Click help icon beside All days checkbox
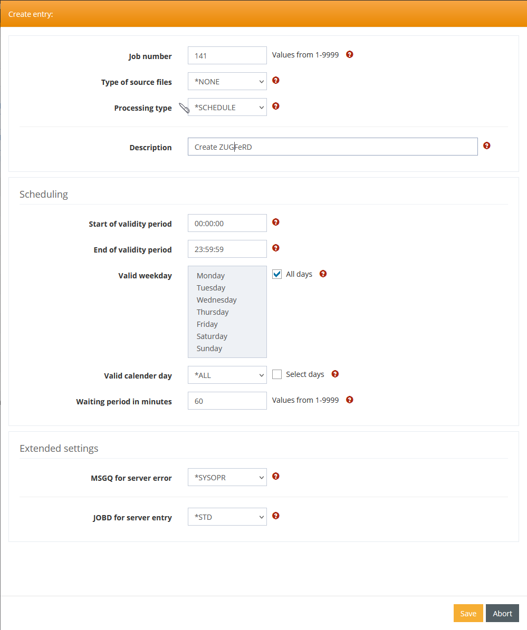The image size is (527, 630). coord(323,274)
